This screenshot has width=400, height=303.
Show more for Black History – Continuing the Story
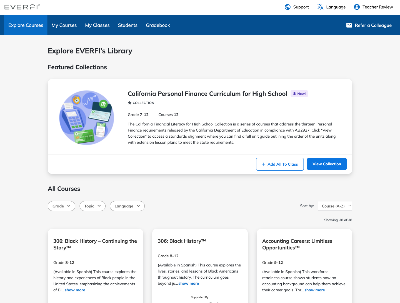75,290
